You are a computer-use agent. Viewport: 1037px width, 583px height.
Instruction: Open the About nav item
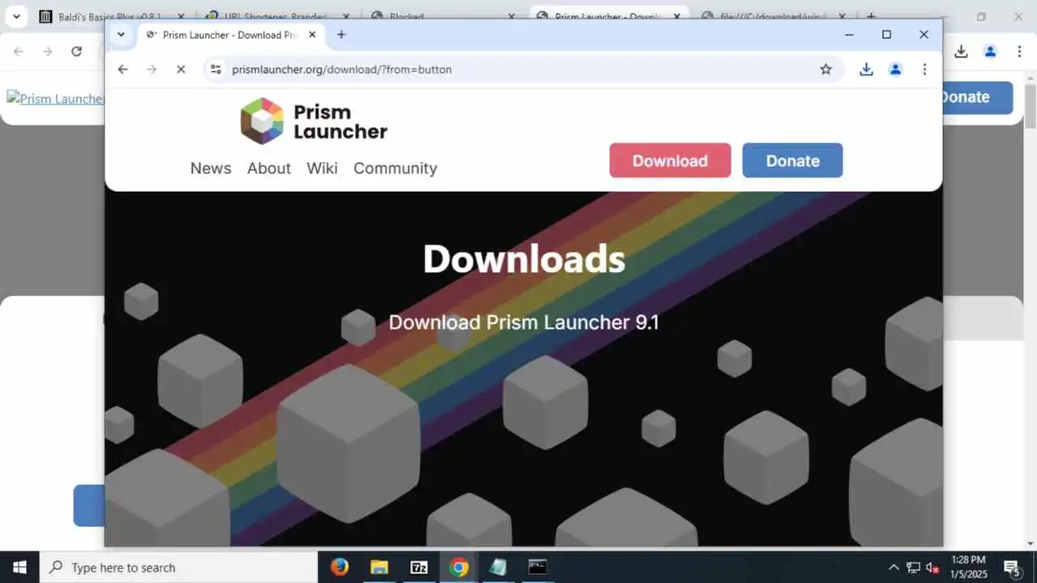click(269, 168)
